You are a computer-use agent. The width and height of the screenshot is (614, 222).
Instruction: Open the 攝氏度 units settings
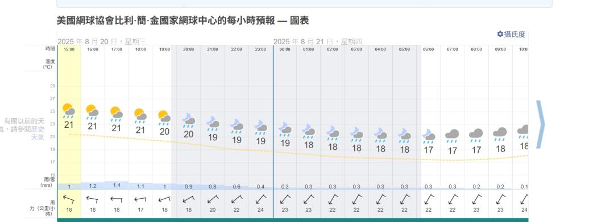(x=511, y=35)
